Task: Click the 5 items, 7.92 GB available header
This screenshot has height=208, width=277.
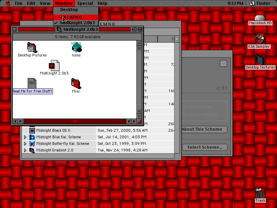Action: click(78, 37)
